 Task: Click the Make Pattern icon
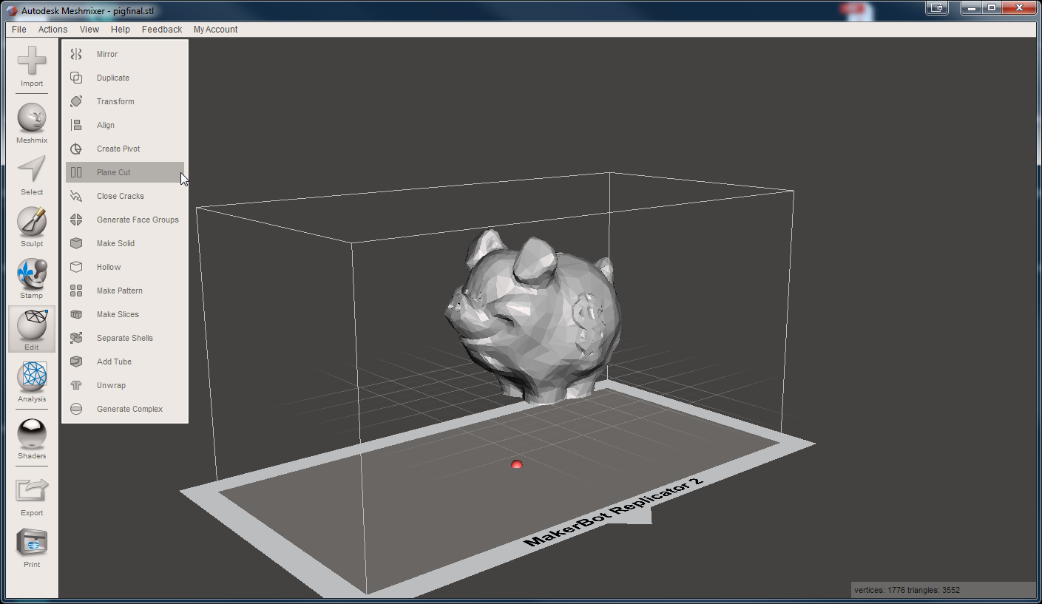76,291
